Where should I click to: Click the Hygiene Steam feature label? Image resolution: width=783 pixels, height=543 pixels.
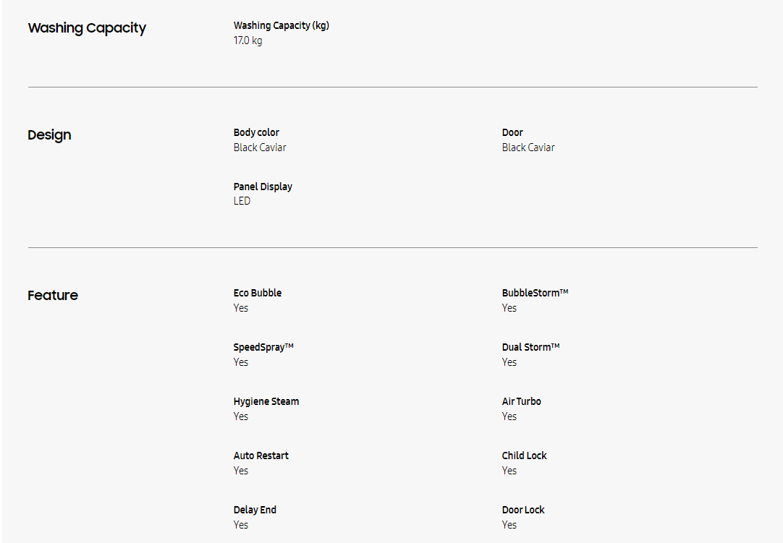coord(266,401)
